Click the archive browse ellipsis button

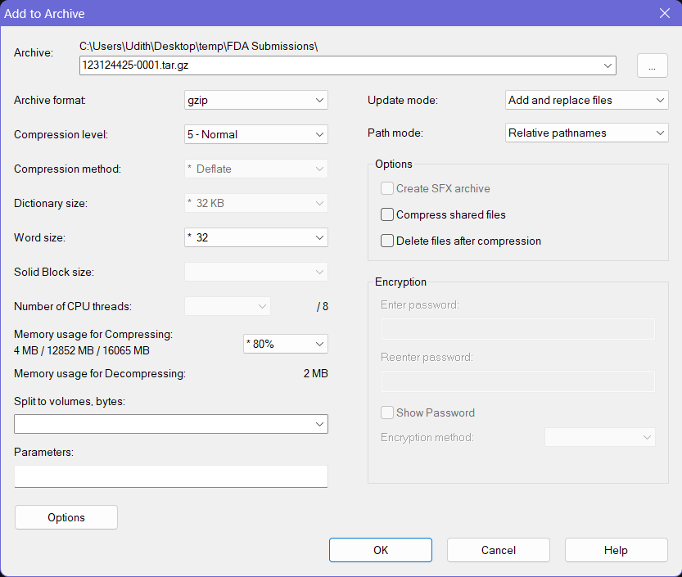tap(652, 65)
